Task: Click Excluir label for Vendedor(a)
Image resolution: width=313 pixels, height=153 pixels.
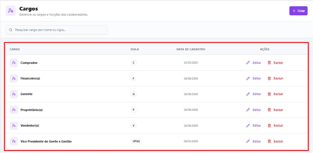Action: coord(278,125)
